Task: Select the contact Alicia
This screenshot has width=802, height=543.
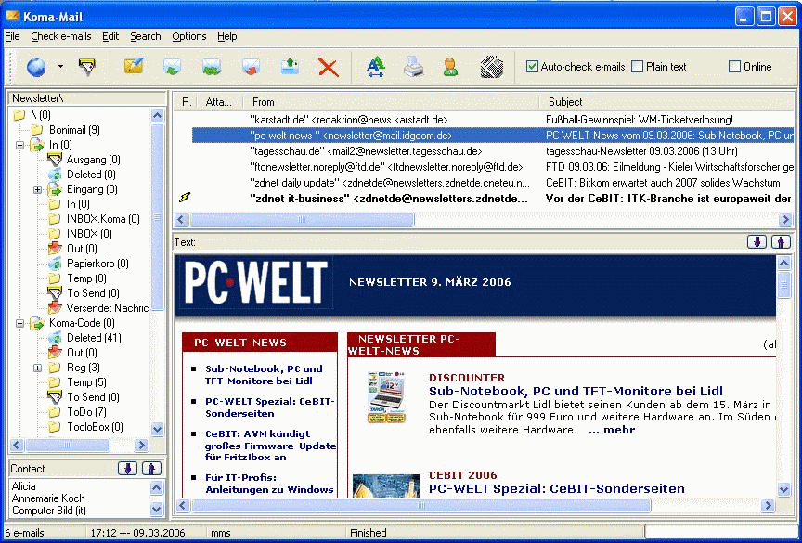Action: point(24,486)
